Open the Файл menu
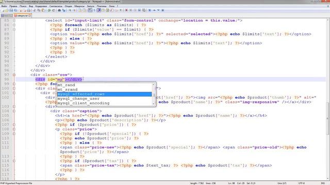 point(4,6)
